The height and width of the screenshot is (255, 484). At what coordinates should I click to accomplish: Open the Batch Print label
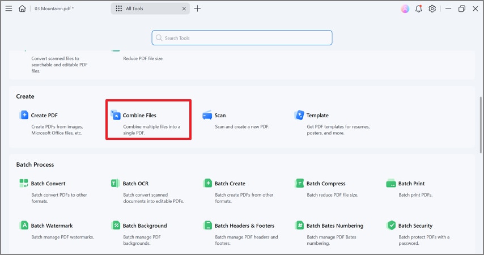[411, 184]
